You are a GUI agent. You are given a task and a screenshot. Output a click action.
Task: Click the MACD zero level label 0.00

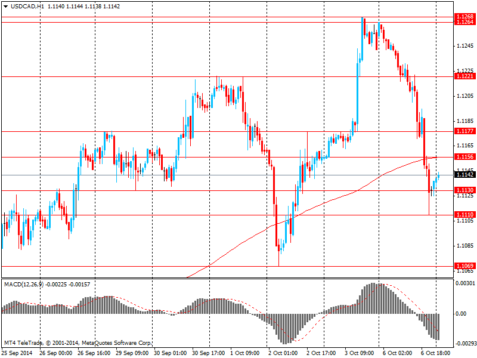coord(461,314)
